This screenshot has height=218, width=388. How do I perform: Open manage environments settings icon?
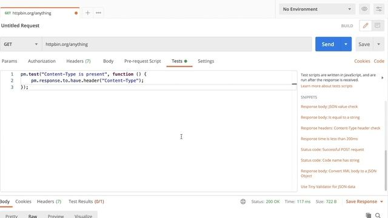[379, 9]
